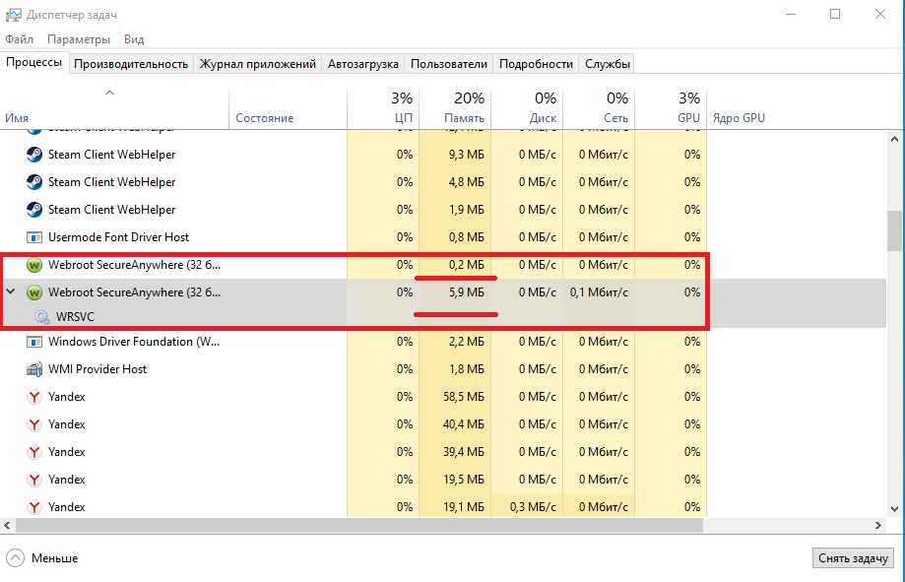The width and height of the screenshot is (905, 582).
Task: Go to the Подробности tab
Action: [x=536, y=64]
